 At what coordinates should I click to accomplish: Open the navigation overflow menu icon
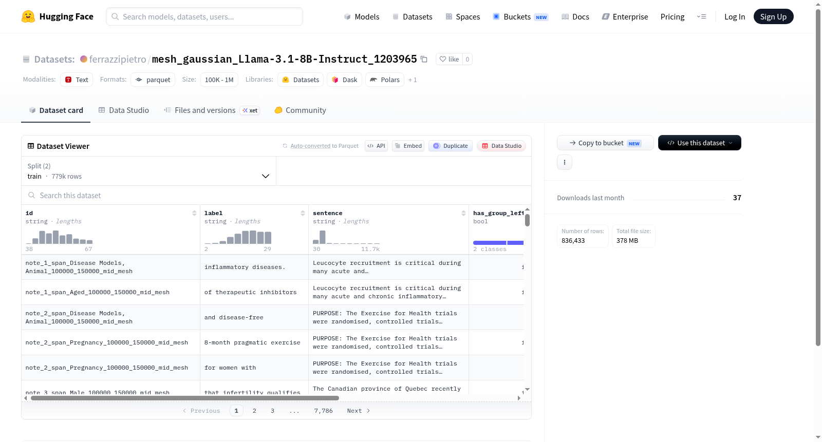[701, 16]
